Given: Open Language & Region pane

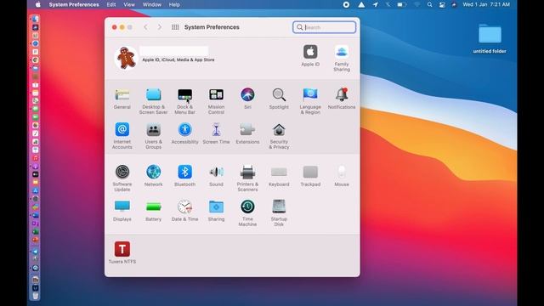Looking at the screenshot, I should pyautogui.click(x=310, y=101).
